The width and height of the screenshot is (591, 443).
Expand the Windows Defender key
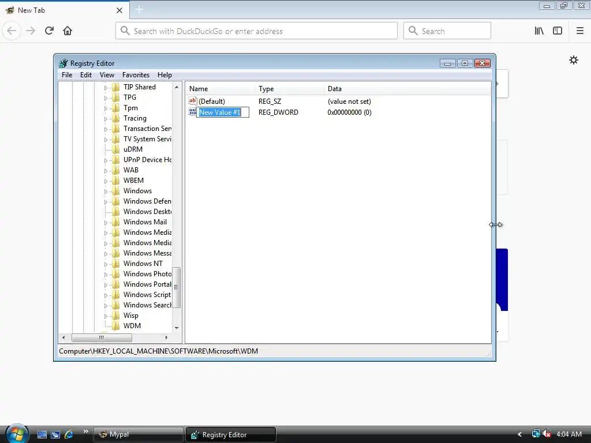pos(106,202)
